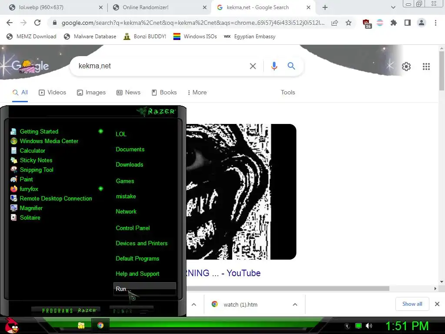Launch Snipping Tool from start menu
Screen dimensions: 445x334
[x=32, y=170]
